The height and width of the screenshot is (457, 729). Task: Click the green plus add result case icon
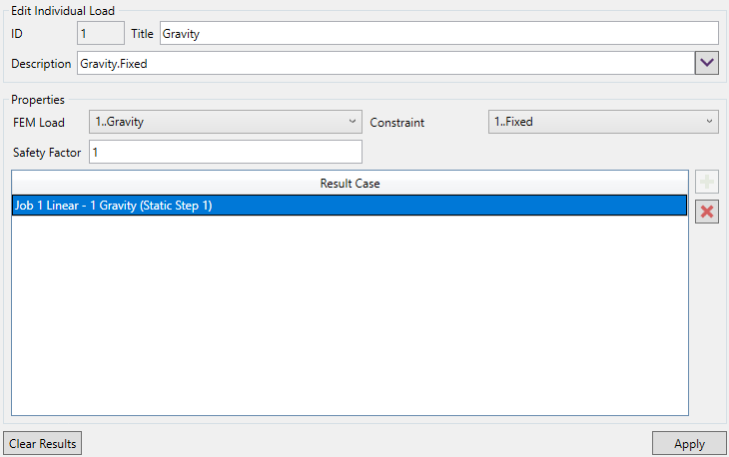pos(707,183)
